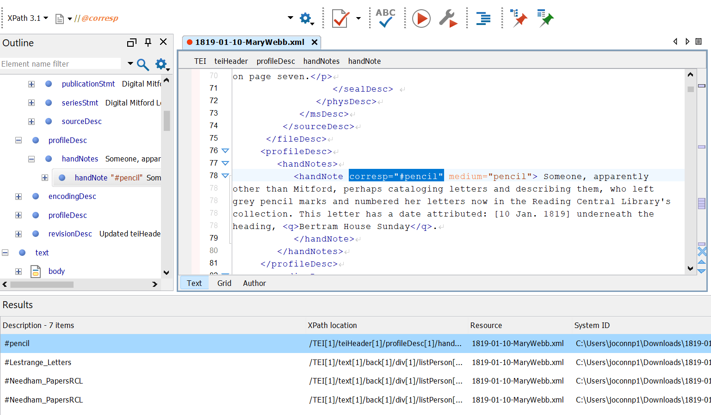Run ABC spell check
Screen dimensions: 711x415
click(x=385, y=18)
